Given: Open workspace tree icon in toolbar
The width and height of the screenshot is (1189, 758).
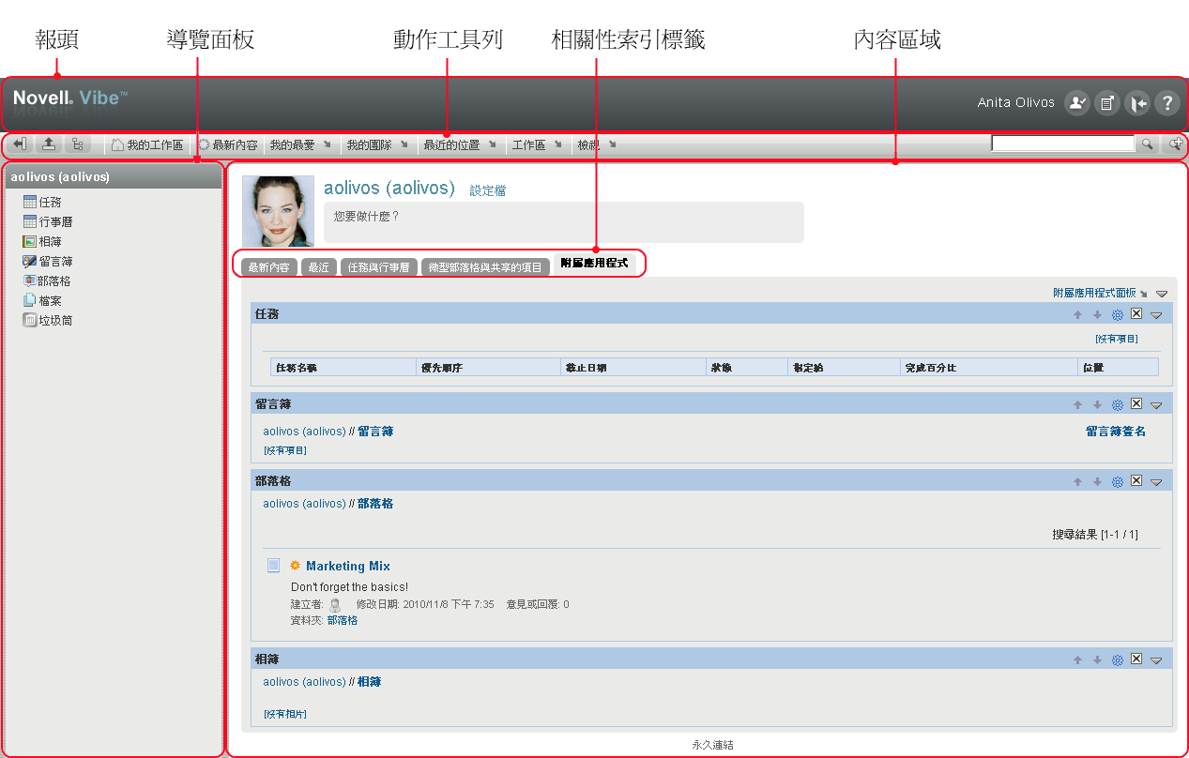Looking at the screenshot, I should coord(78,144).
